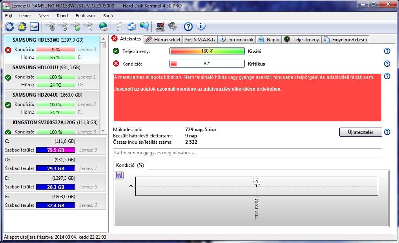
Task: Click the C: drive free space bar
Action: click(56, 150)
